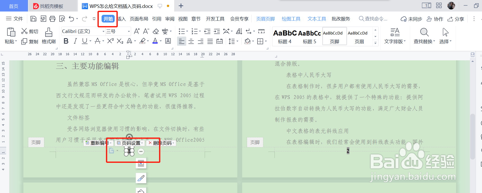The height and width of the screenshot is (193, 482).
Task: Decrease paragraph indent
Action: coord(207,31)
